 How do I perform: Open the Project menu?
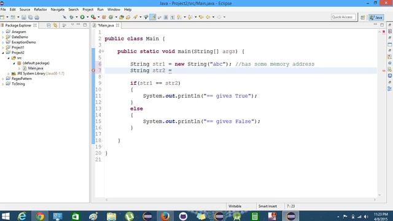(x=88, y=10)
